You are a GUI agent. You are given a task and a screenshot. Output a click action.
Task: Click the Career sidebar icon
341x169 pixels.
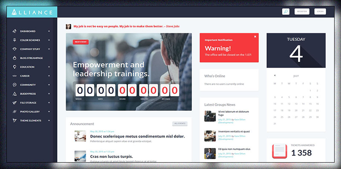click(x=14, y=76)
